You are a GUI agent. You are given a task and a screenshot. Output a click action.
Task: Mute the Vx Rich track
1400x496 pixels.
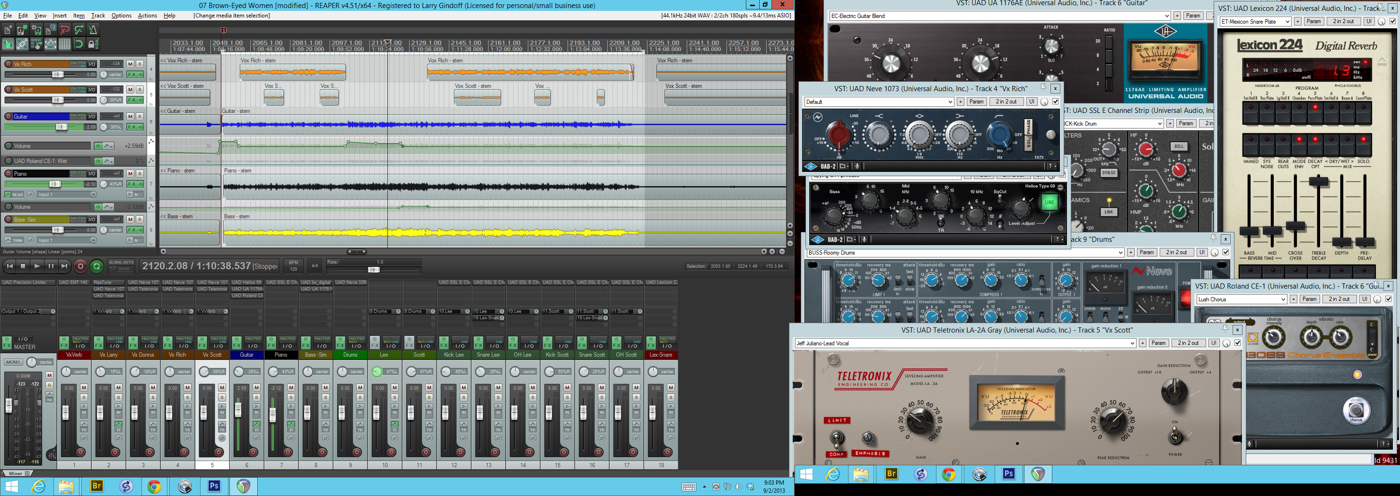(x=131, y=64)
